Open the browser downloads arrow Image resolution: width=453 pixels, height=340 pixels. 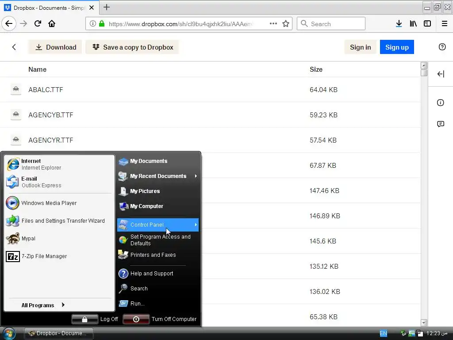(399, 23)
